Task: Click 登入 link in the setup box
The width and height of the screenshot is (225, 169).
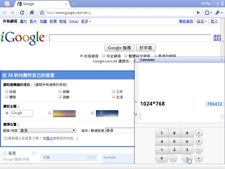Action: [49, 138]
